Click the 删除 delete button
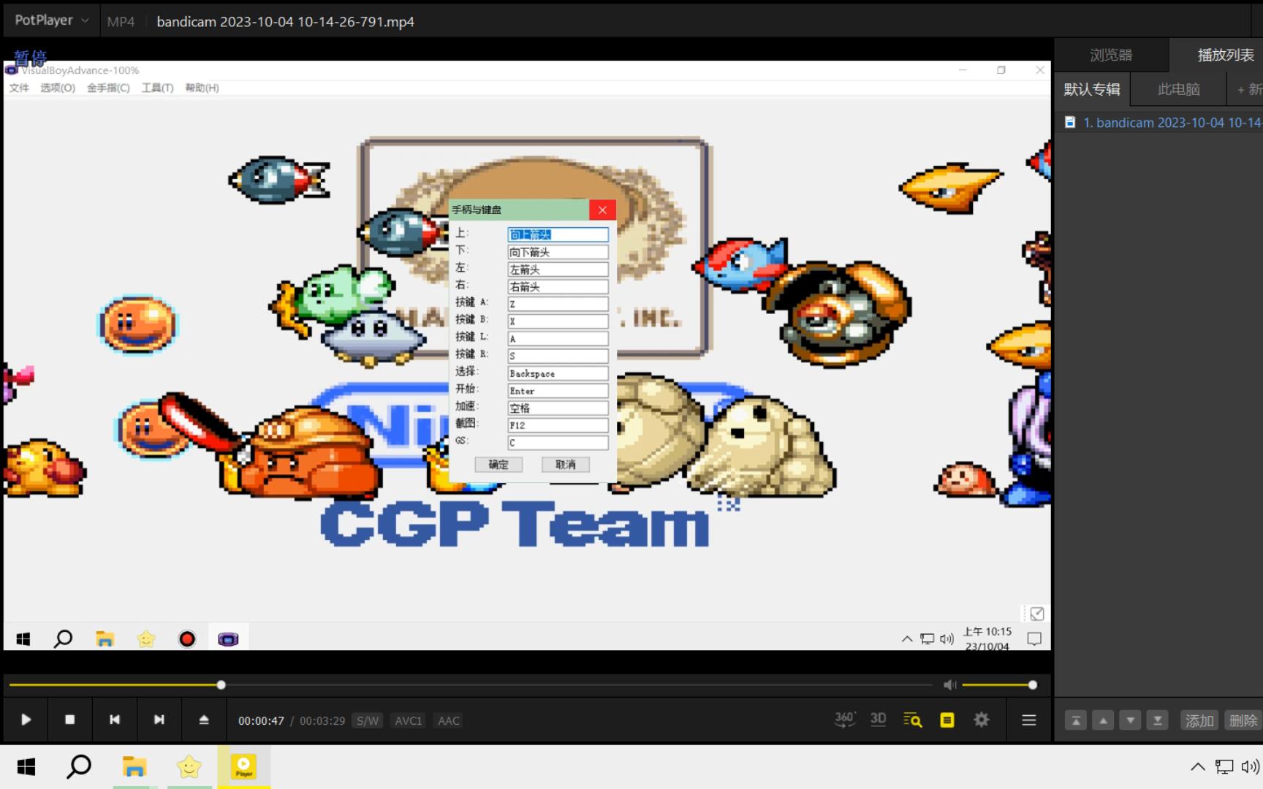This screenshot has height=789, width=1263. coord(1243,720)
